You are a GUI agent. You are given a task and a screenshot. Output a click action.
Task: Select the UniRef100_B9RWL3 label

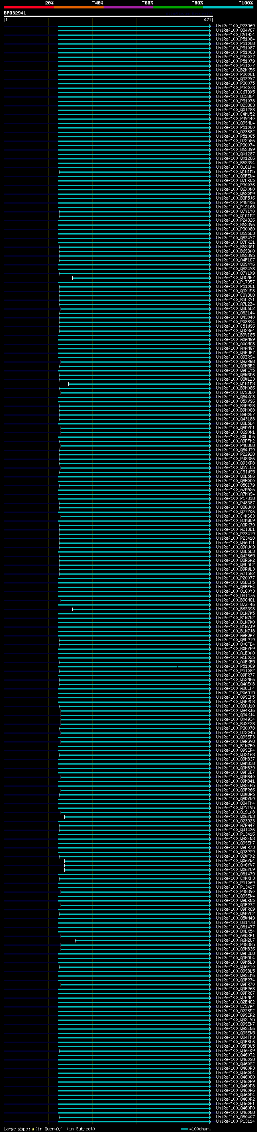click(235, 569)
